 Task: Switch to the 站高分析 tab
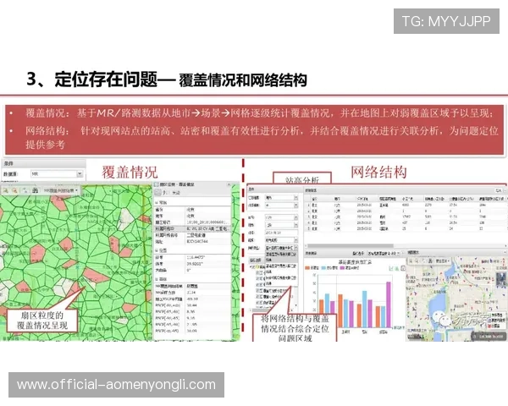point(302,178)
